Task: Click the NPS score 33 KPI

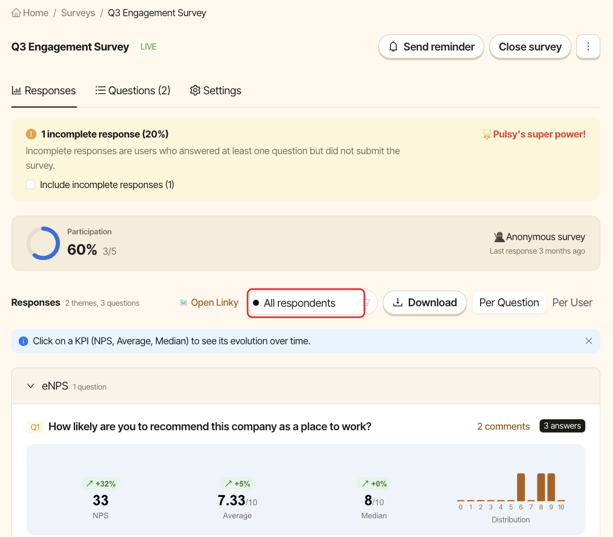Action: 101,501
